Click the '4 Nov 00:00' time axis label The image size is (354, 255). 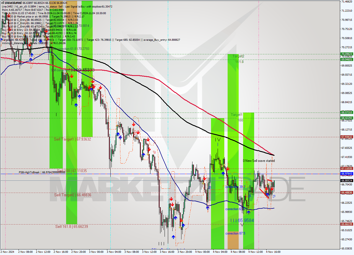pyautogui.click(x=202, y=252)
